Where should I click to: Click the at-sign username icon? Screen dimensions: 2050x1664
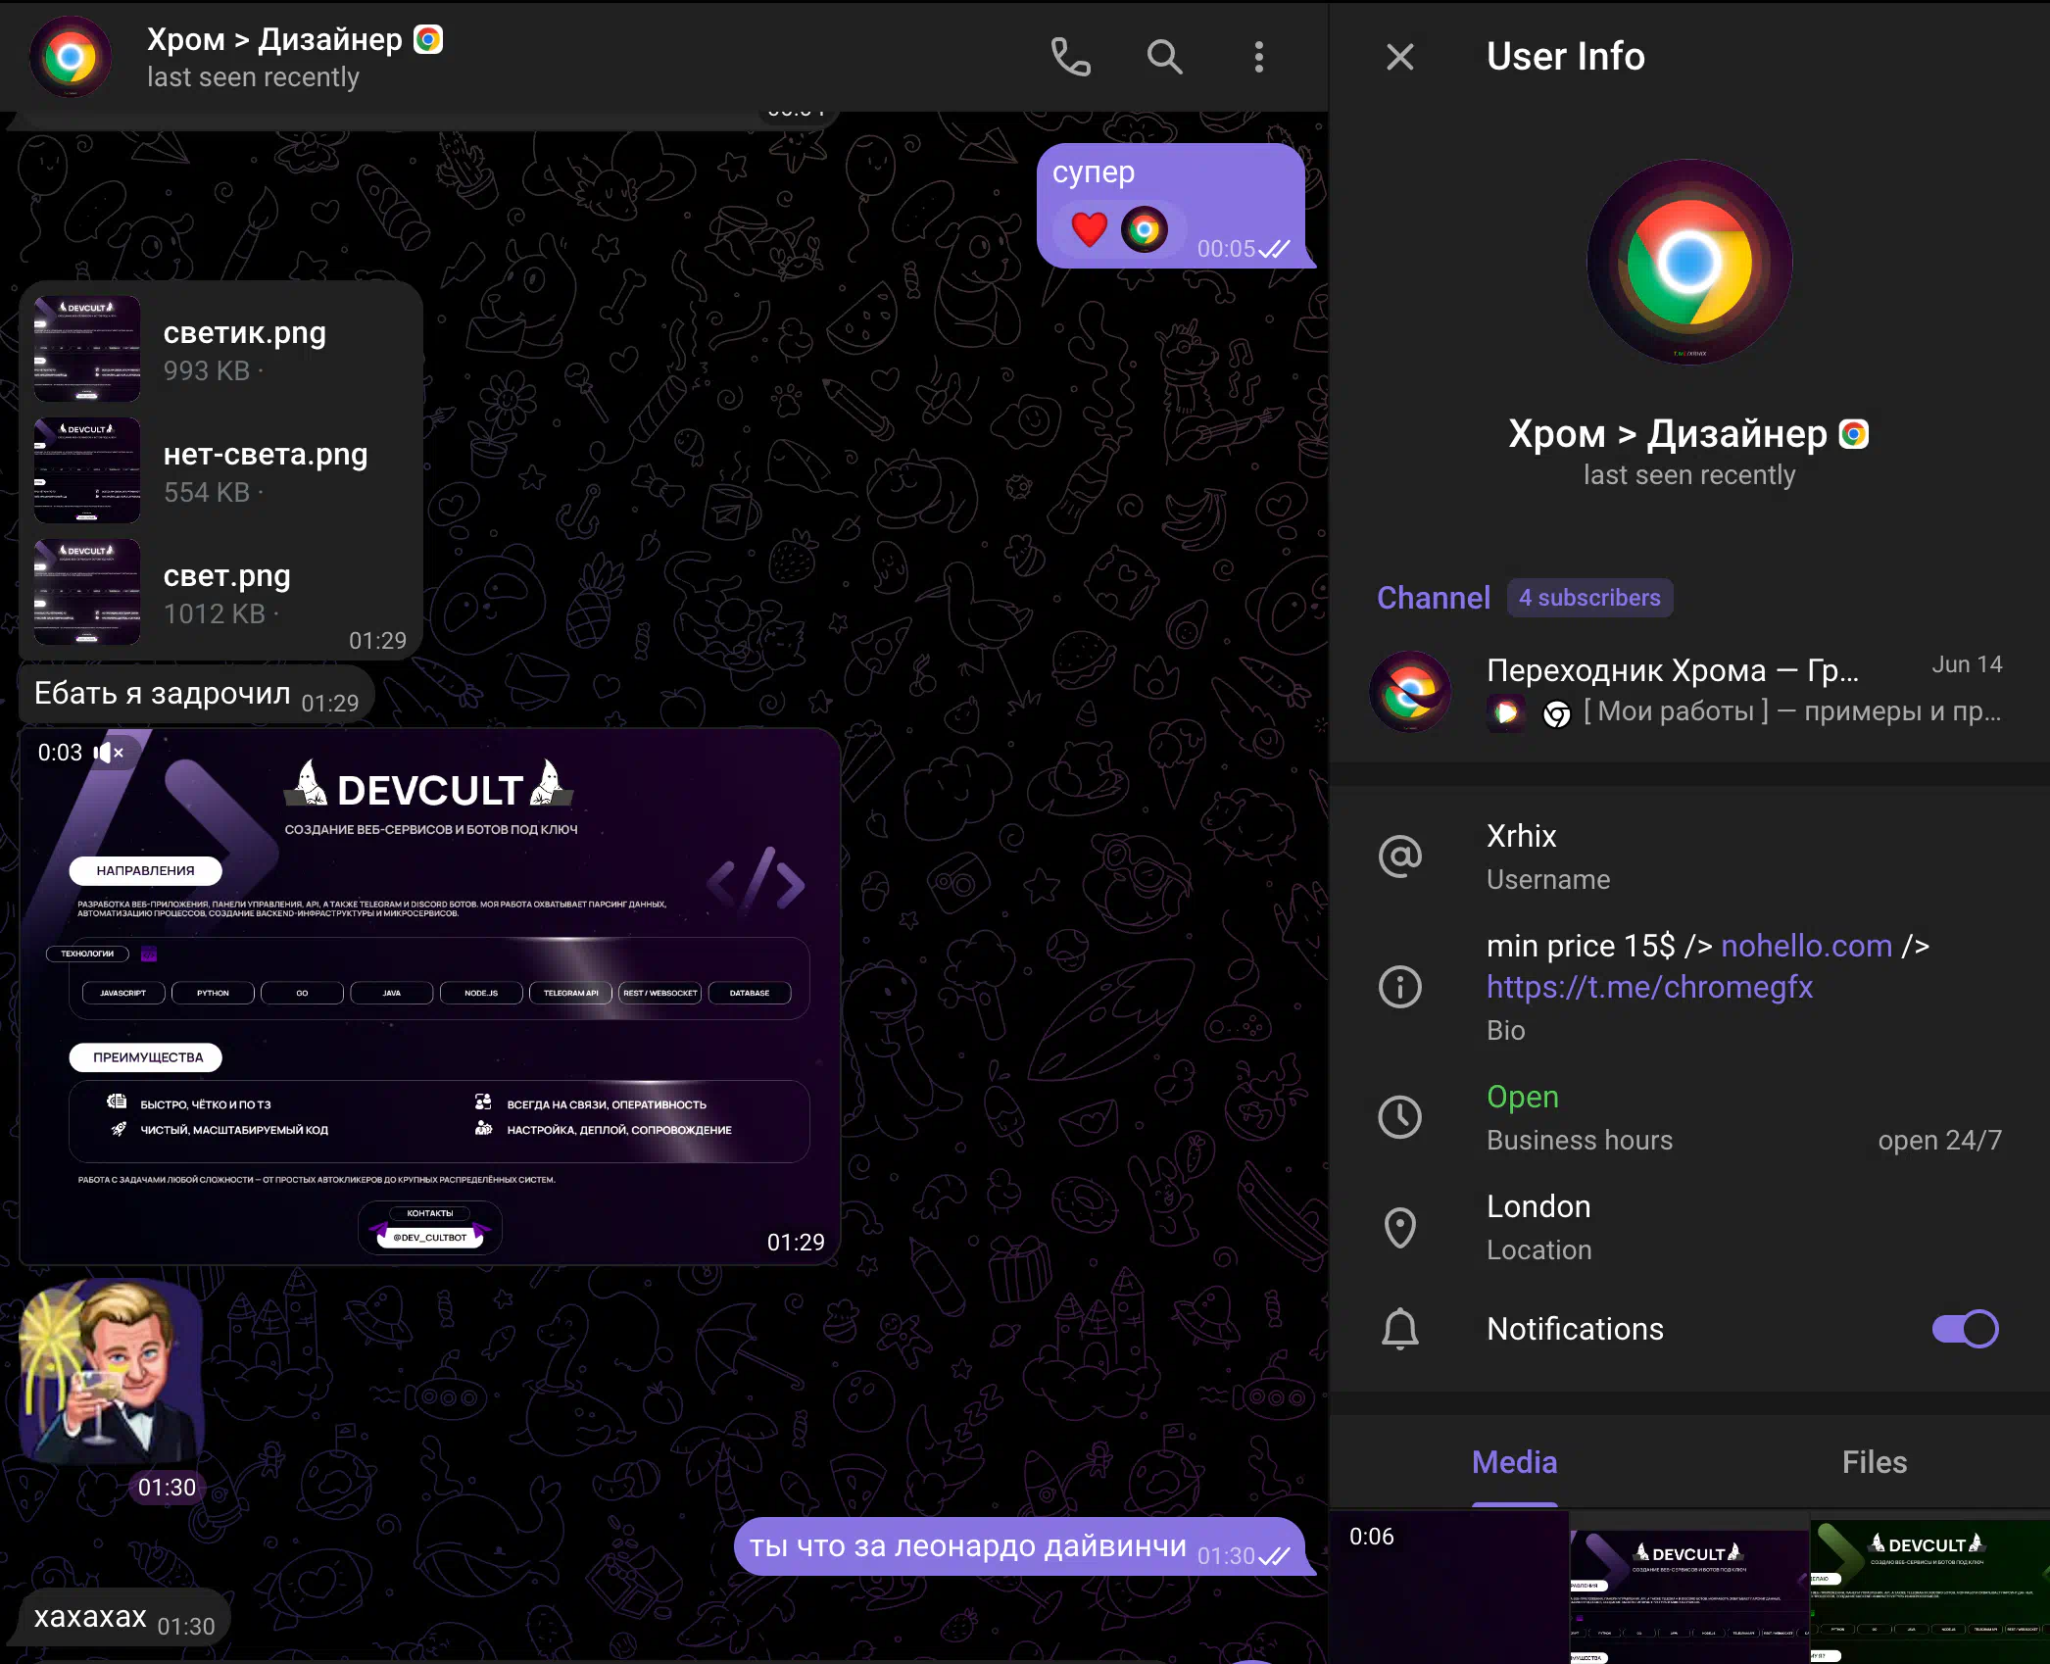pos(1400,856)
